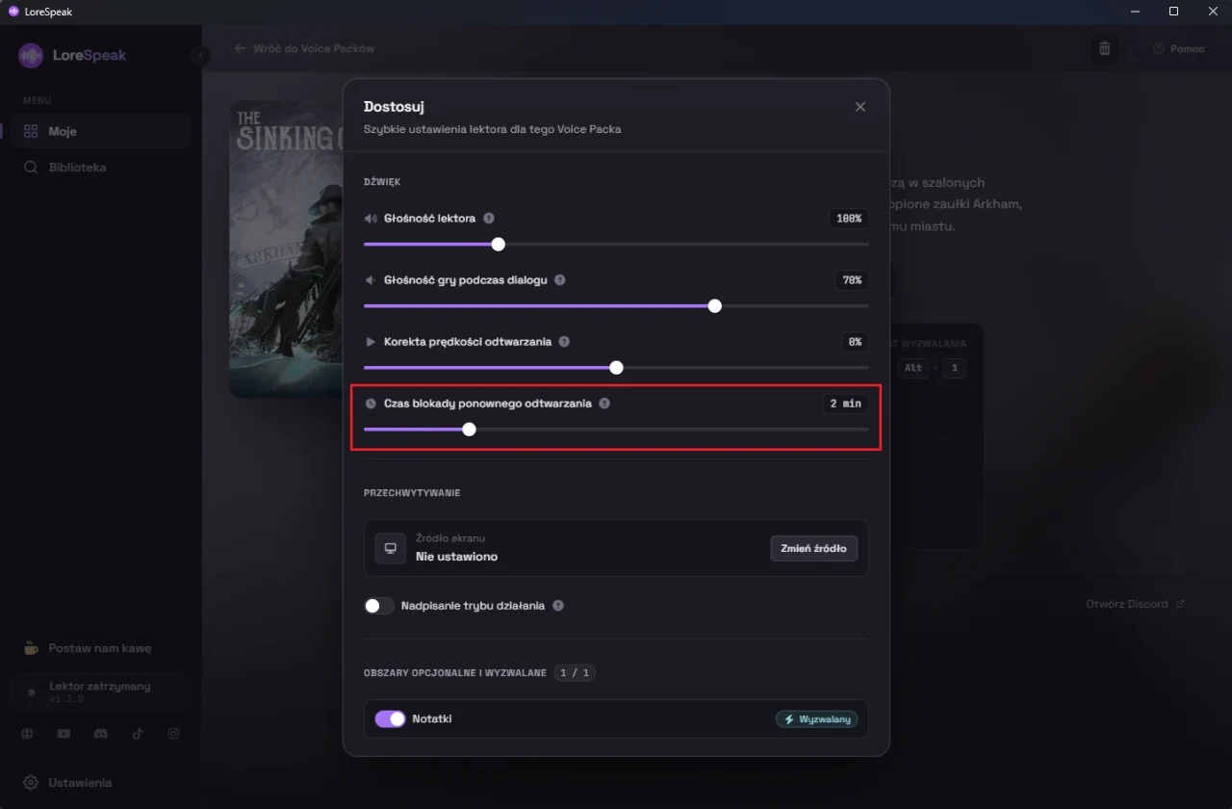Open the YouTube icon in sidebar footer
The height and width of the screenshot is (809, 1232).
tap(64, 734)
